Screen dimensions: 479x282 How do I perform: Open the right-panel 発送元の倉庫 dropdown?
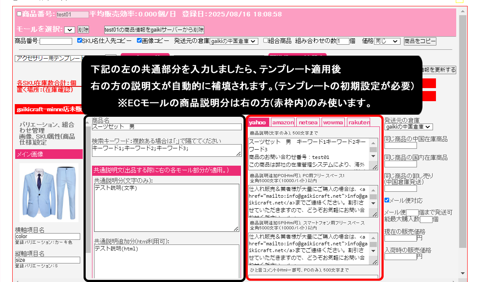click(409, 127)
